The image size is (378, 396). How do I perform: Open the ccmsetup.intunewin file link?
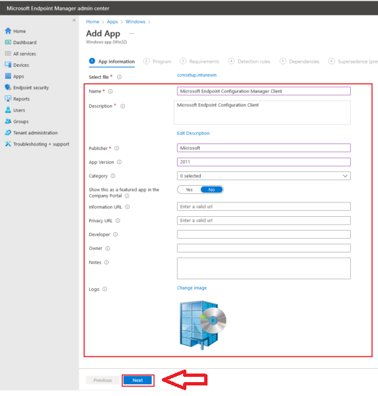[197, 75]
